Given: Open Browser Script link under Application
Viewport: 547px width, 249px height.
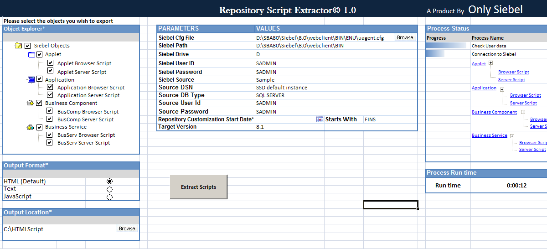Looking at the screenshot, I should 526,95.
